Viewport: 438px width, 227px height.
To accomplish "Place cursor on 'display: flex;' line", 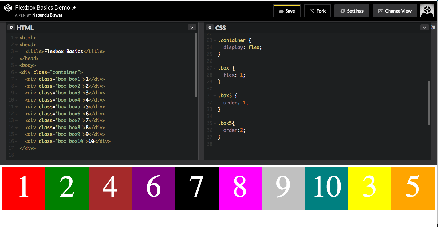I will 243,47.
